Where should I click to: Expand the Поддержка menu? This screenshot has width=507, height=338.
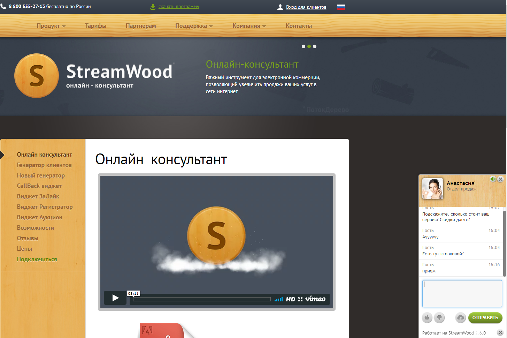(x=194, y=26)
